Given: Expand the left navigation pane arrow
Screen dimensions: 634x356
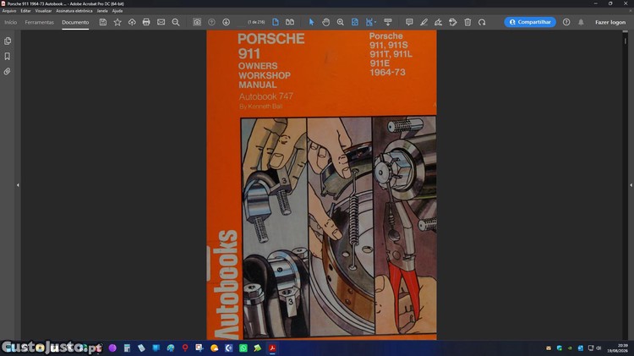Looking at the screenshot, I should click(x=18, y=185).
